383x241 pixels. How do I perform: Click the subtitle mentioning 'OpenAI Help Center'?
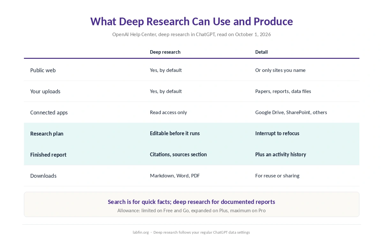click(191, 34)
